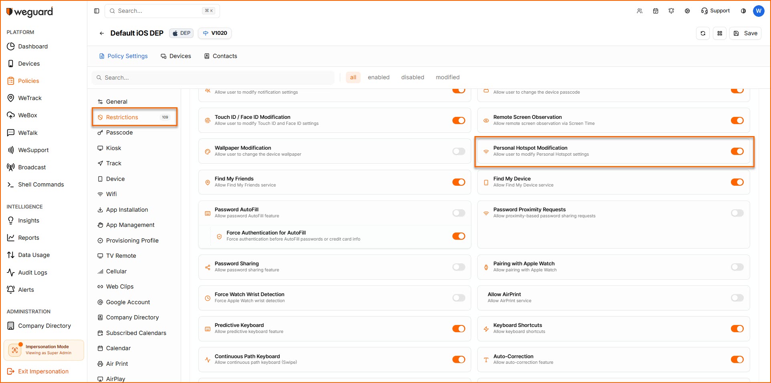
Task: Click the Save button
Action: (746, 33)
